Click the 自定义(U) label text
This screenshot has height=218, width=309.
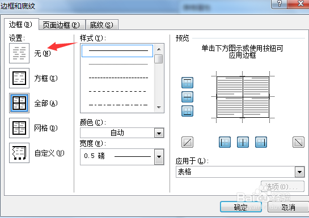point(49,153)
